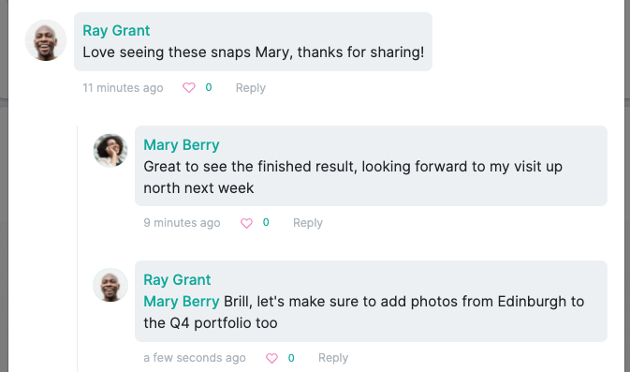Screen dimensions: 630x372
Task: Select the '11 minutes ago' timestamp
Action: [x=123, y=88]
